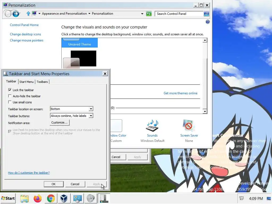Open the address bar history dropdown
This screenshot has width=272, height=204.
pyautogui.click(x=142, y=14)
